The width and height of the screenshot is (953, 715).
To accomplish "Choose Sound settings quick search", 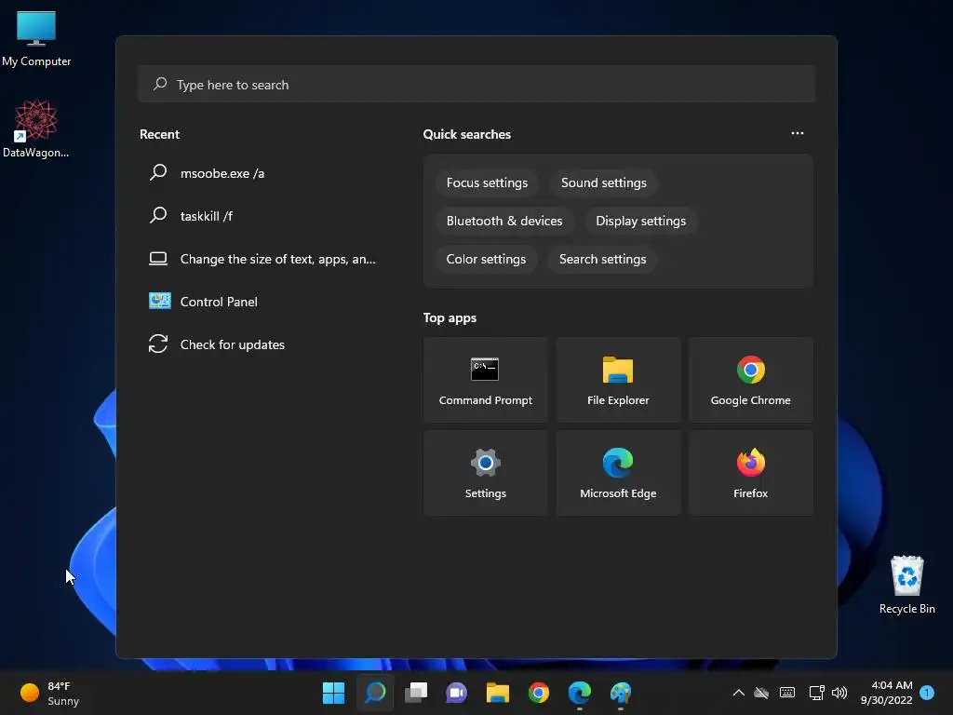I will click(603, 183).
